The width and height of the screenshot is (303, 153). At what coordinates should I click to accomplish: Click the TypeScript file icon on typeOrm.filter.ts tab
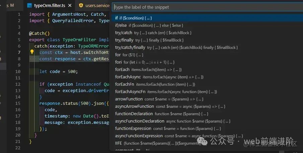coord(29,6)
